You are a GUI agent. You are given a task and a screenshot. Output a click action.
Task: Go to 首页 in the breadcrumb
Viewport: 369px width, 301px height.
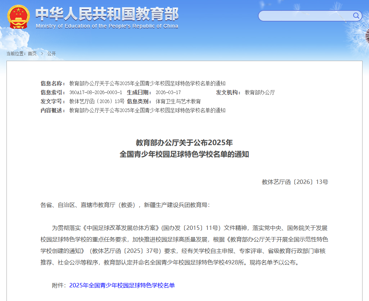click(x=32, y=54)
